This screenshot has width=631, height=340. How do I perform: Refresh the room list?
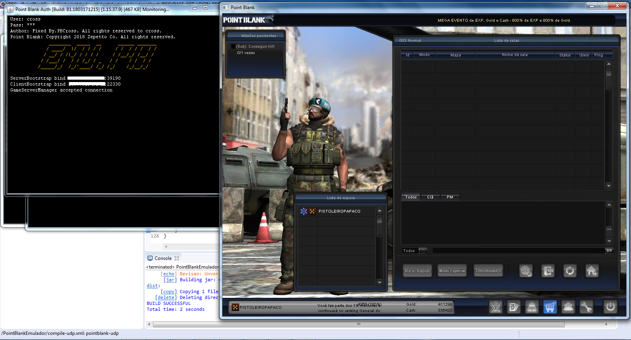[570, 271]
